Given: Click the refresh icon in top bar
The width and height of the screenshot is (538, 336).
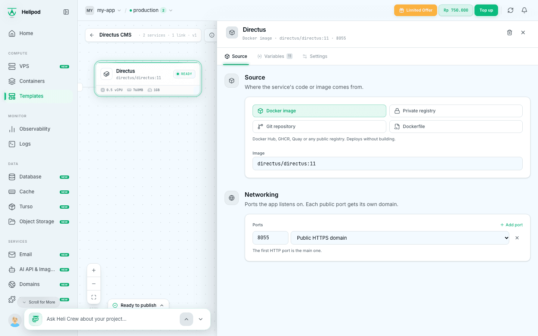Looking at the screenshot, I should [510, 10].
